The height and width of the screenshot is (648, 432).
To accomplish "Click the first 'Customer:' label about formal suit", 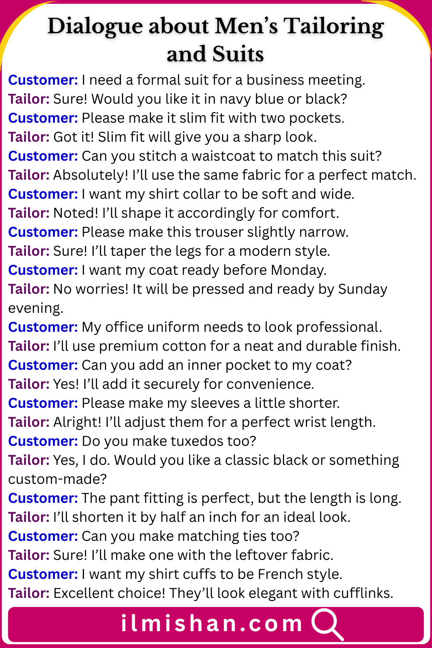I will click(x=43, y=80).
